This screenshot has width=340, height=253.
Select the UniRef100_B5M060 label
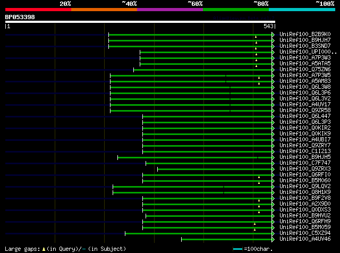[x=305, y=181]
